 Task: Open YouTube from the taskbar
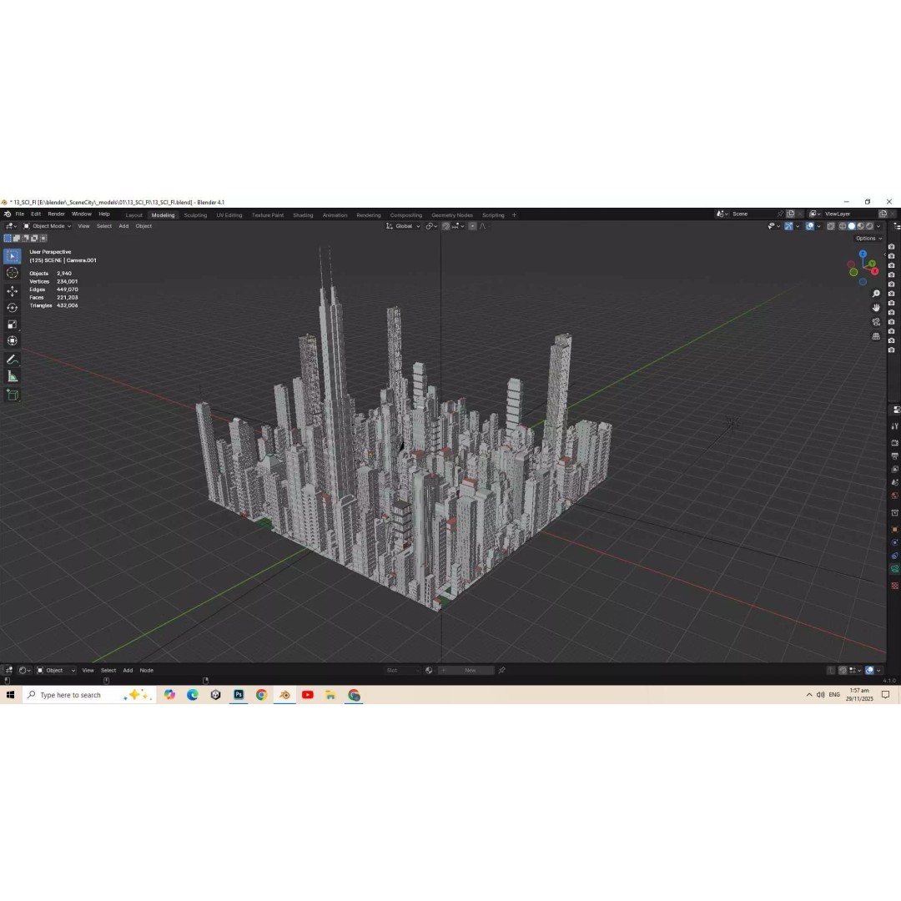pyautogui.click(x=307, y=695)
